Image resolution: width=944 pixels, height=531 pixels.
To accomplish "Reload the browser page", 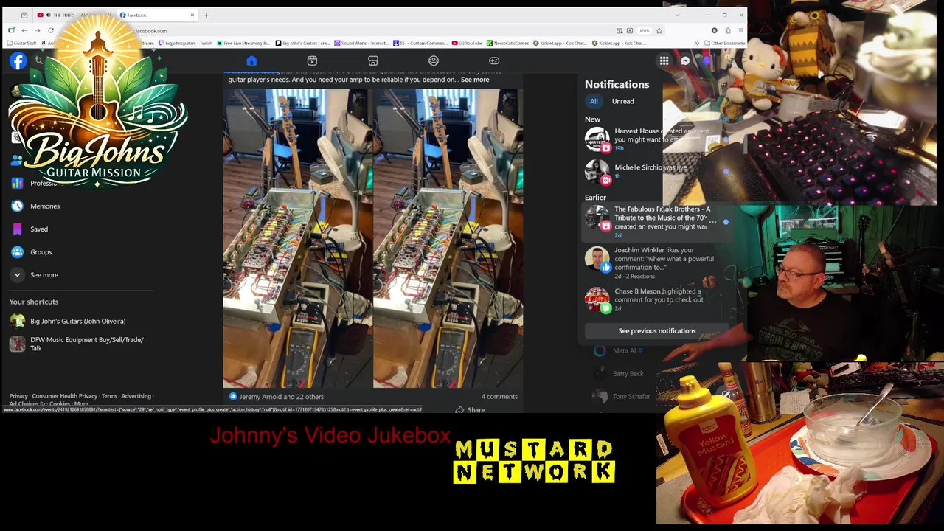I will pyautogui.click(x=50, y=30).
